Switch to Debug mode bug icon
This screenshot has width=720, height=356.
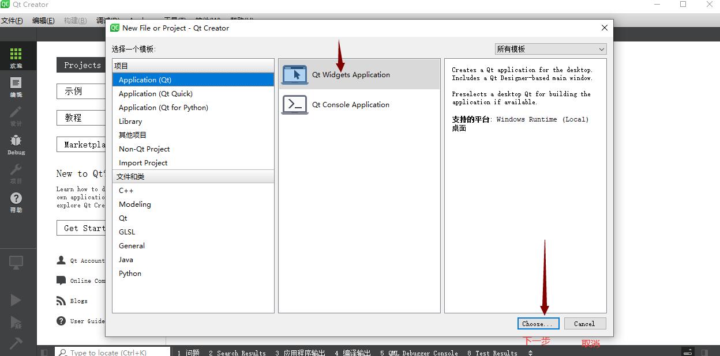(x=16, y=141)
